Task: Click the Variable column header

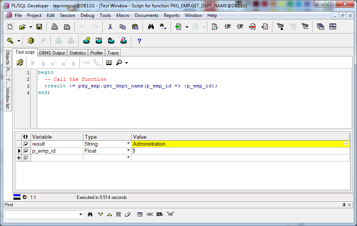Action: (x=57, y=137)
